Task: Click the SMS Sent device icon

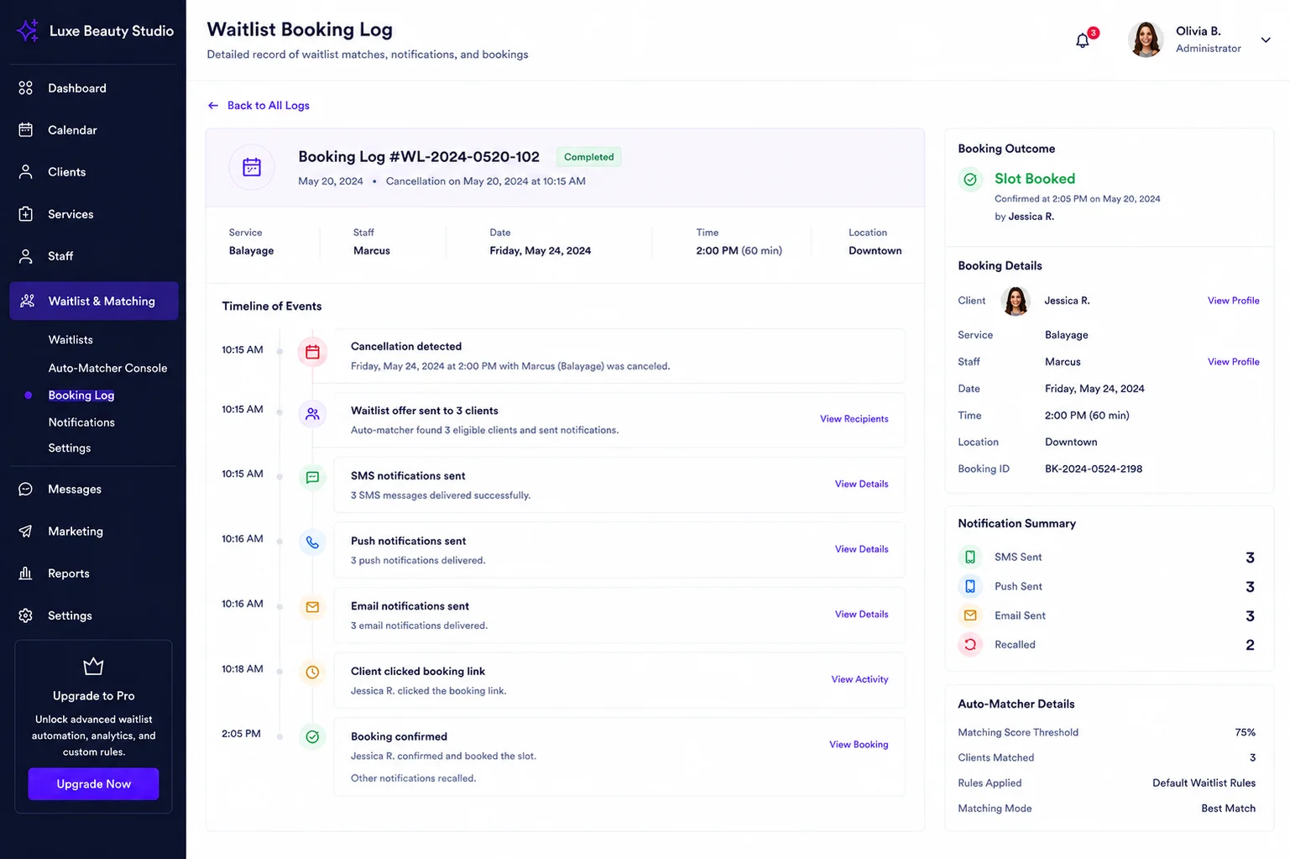Action: (x=970, y=558)
